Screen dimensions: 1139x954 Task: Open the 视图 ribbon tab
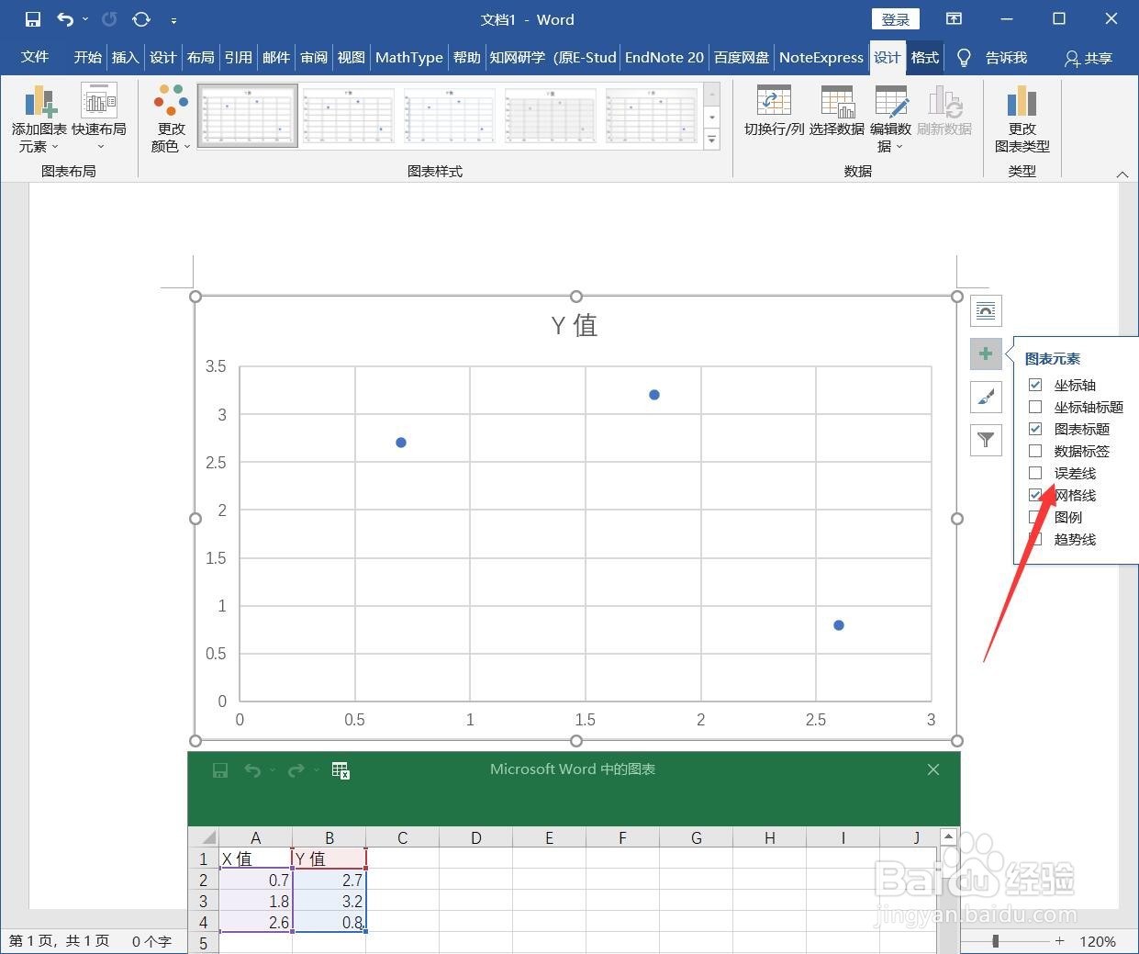(351, 57)
